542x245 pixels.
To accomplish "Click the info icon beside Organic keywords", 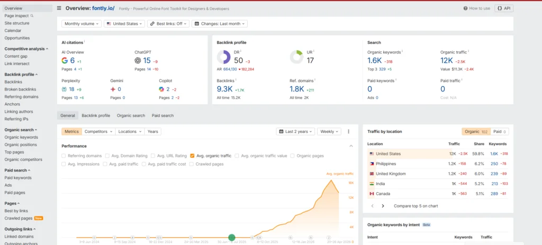I will point(402,51).
